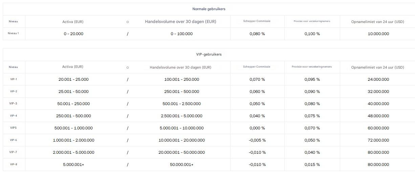
Task: Select the Niveau 1 row label
Action: pos(14,33)
